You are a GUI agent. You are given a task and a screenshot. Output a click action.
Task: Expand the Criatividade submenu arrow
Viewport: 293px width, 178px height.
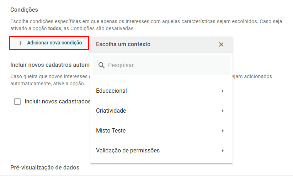tap(223, 111)
